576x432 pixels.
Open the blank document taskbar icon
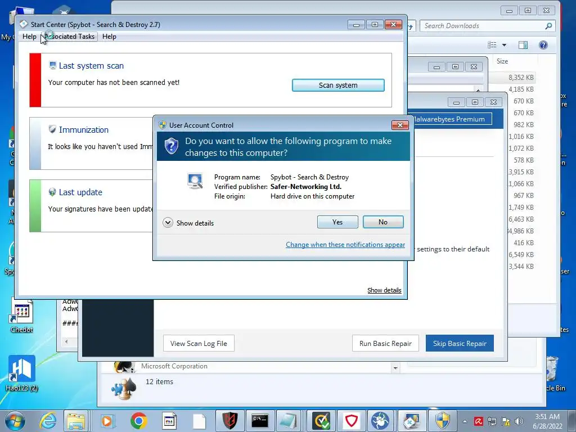pos(200,421)
